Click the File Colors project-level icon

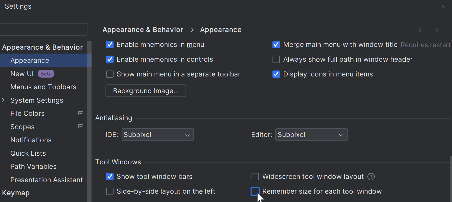pyautogui.click(x=81, y=113)
